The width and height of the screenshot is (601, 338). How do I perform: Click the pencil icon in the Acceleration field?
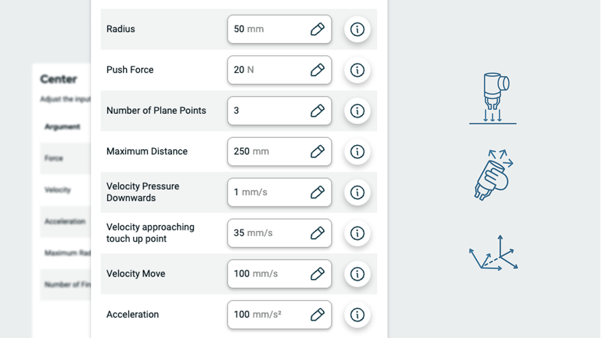pyautogui.click(x=318, y=315)
